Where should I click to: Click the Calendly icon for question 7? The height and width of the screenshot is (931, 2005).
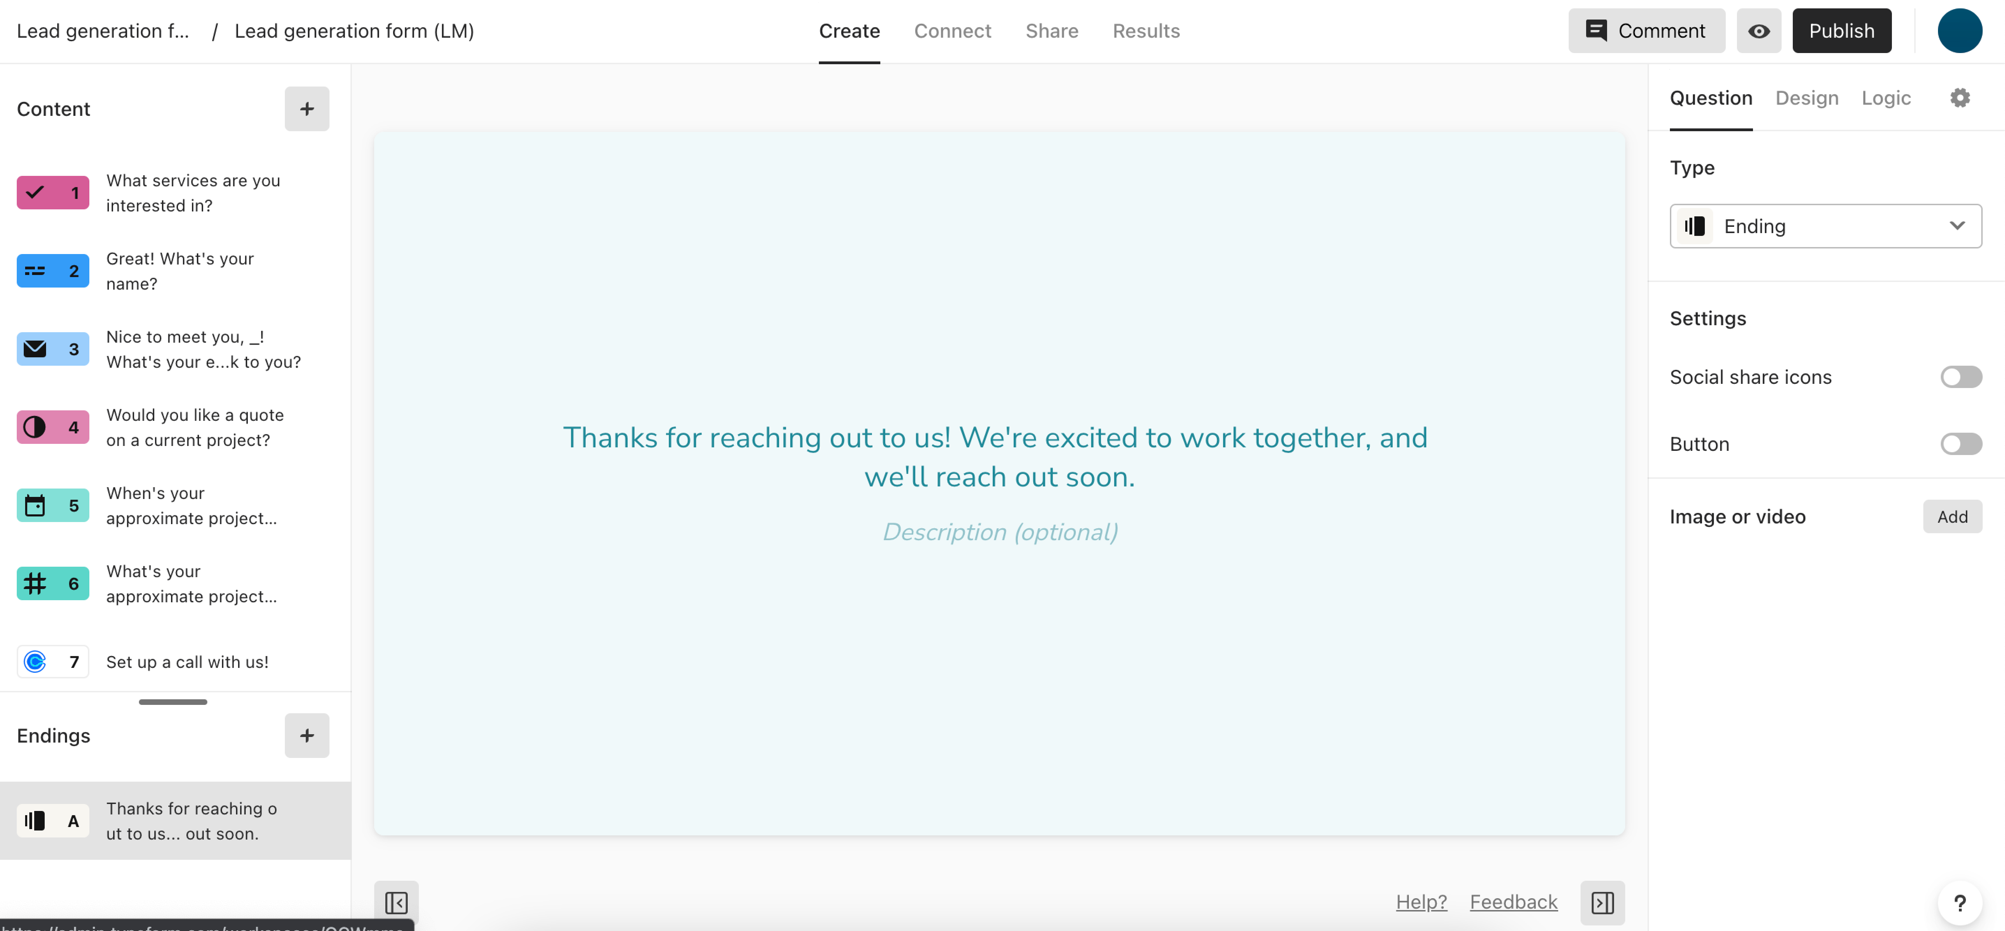point(35,662)
